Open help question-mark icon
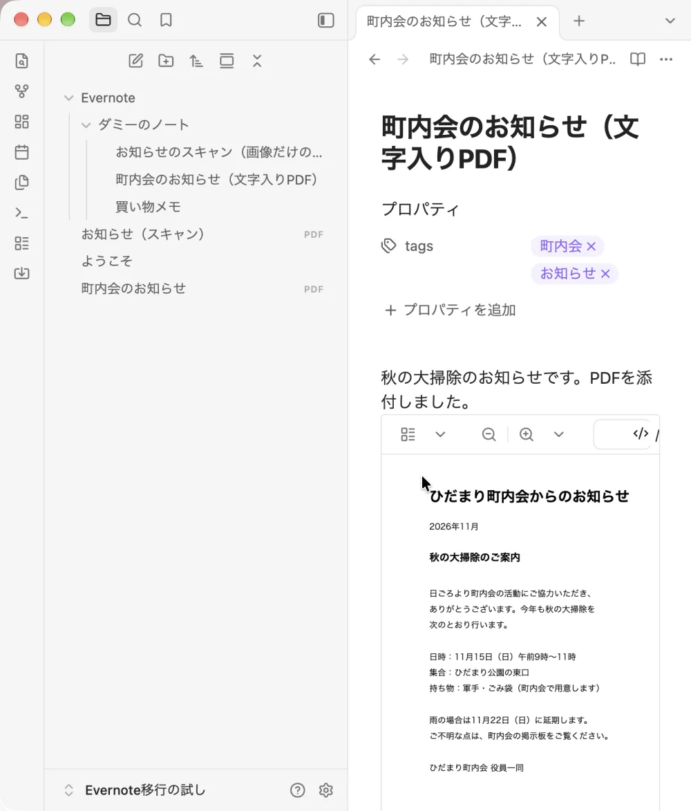691x811 pixels. tap(298, 790)
